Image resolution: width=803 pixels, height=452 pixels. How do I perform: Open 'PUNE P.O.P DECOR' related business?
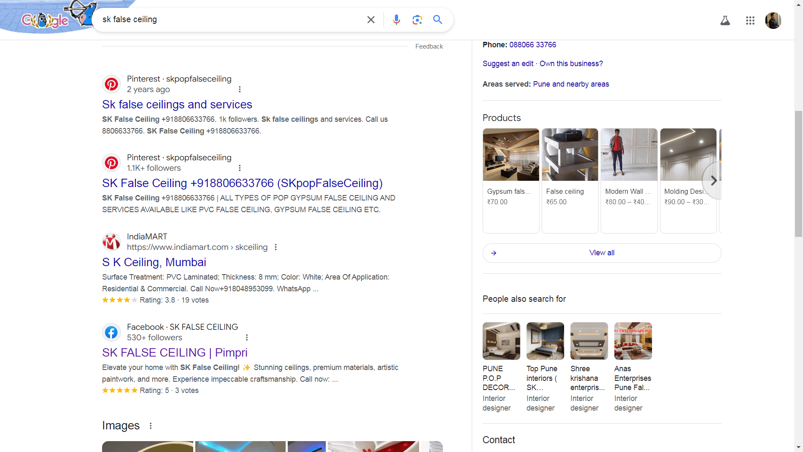(501, 367)
